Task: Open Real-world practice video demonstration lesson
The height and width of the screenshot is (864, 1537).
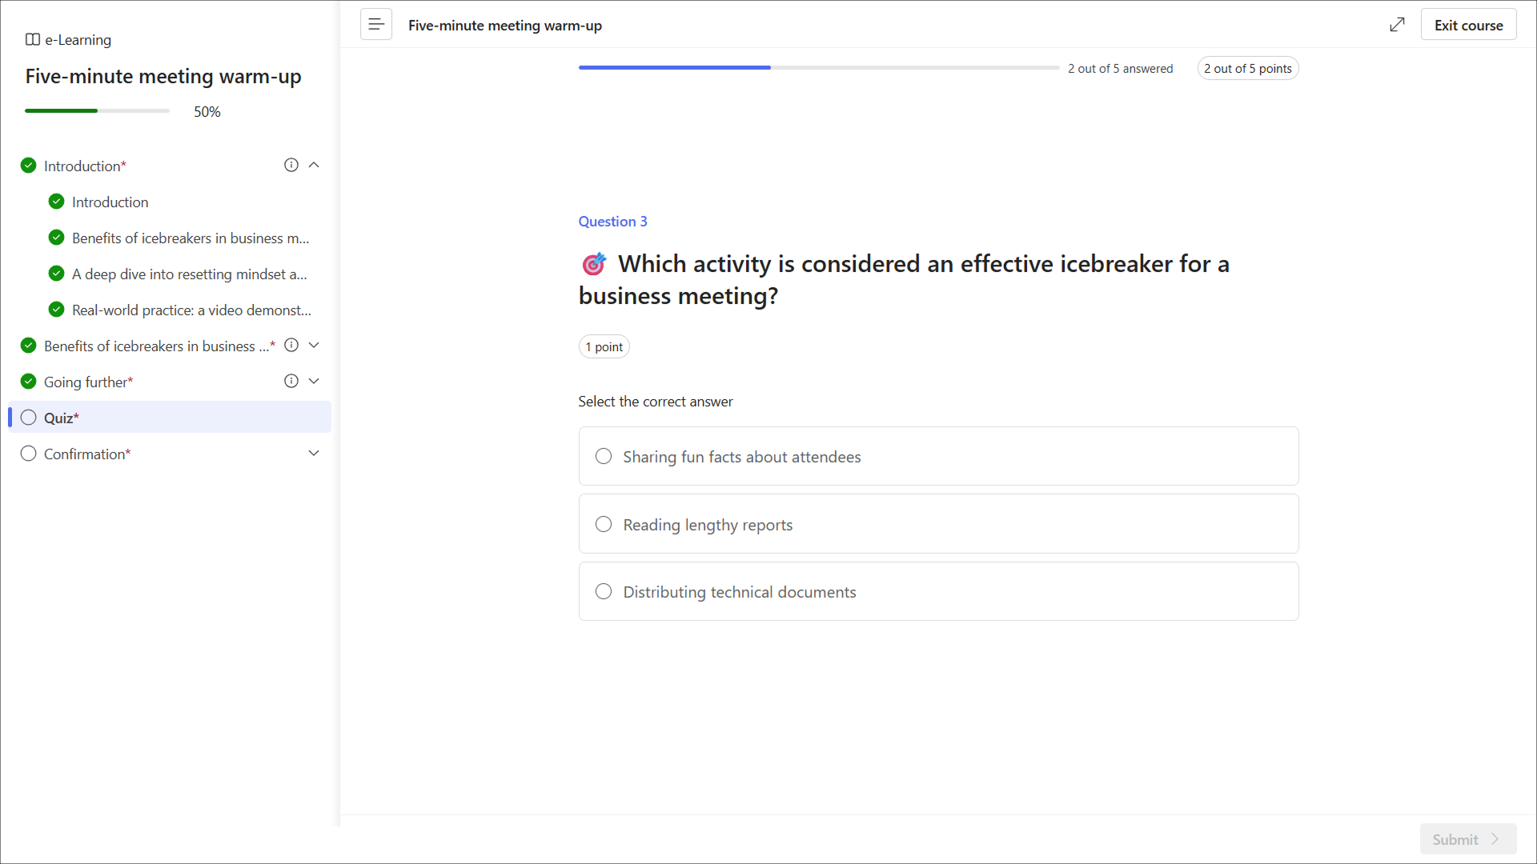Action: (x=191, y=310)
